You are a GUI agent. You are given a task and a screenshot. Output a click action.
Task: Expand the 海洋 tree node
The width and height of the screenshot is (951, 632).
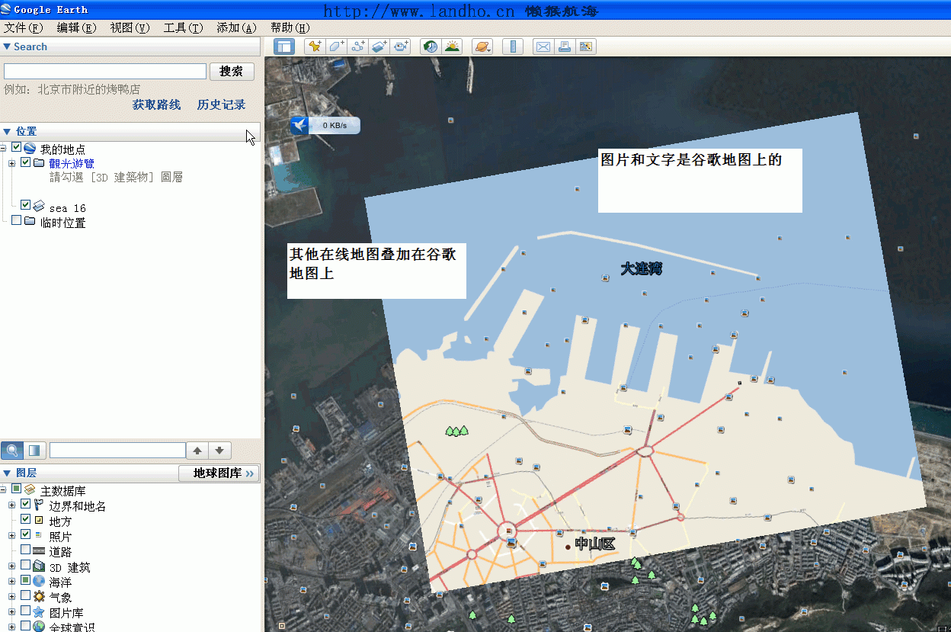click(12, 582)
